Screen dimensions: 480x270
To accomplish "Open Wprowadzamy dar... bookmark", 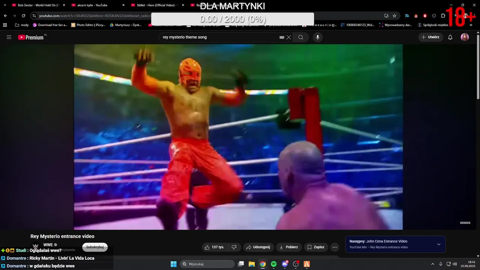I will [396, 25].
